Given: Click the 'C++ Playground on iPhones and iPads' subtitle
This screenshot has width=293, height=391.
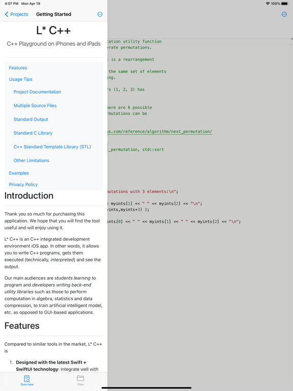Looking at the screenshot, I should click(x=53, y=44).
